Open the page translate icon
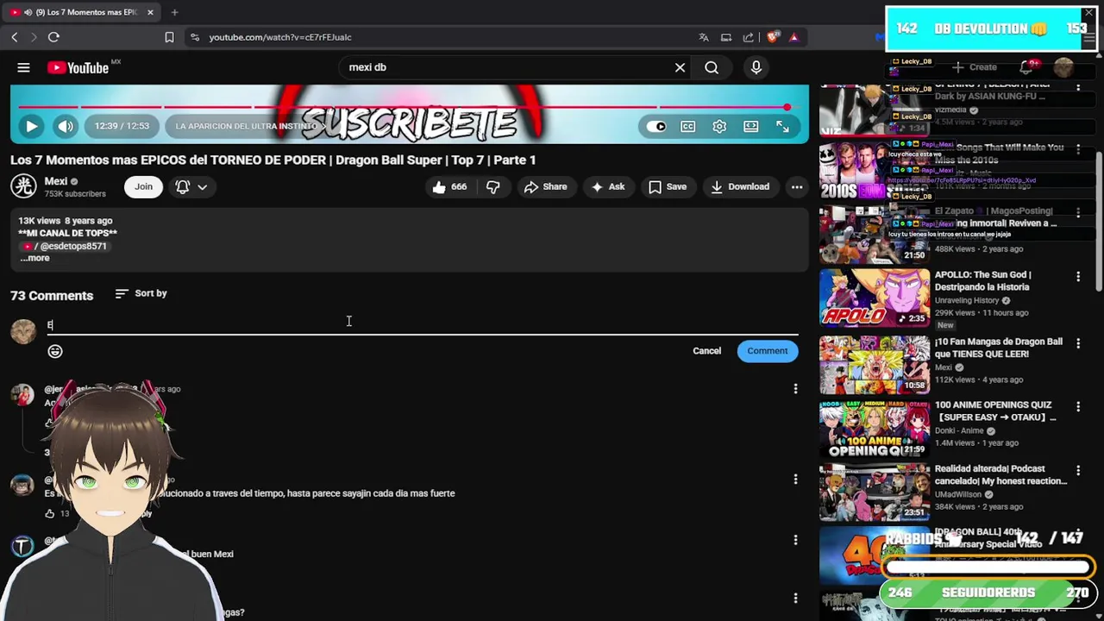Image resolution: width=1104 pixels, height=621 pixels. (x=704, y=37)
